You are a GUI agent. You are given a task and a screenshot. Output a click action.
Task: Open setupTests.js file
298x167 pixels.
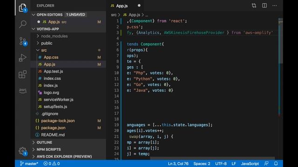click(68, 107)
